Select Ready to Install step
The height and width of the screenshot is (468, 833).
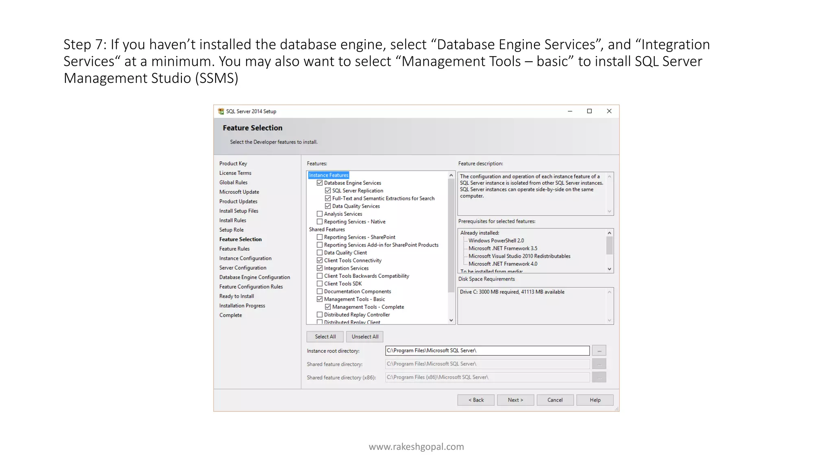coord(236,296)
